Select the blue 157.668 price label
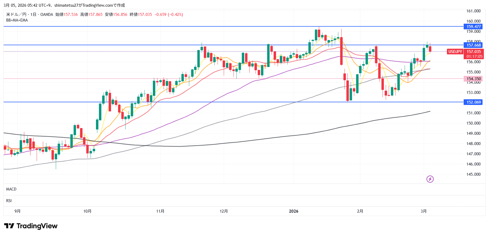The width and height of the screenshot is (489, 236). [474, 45]
